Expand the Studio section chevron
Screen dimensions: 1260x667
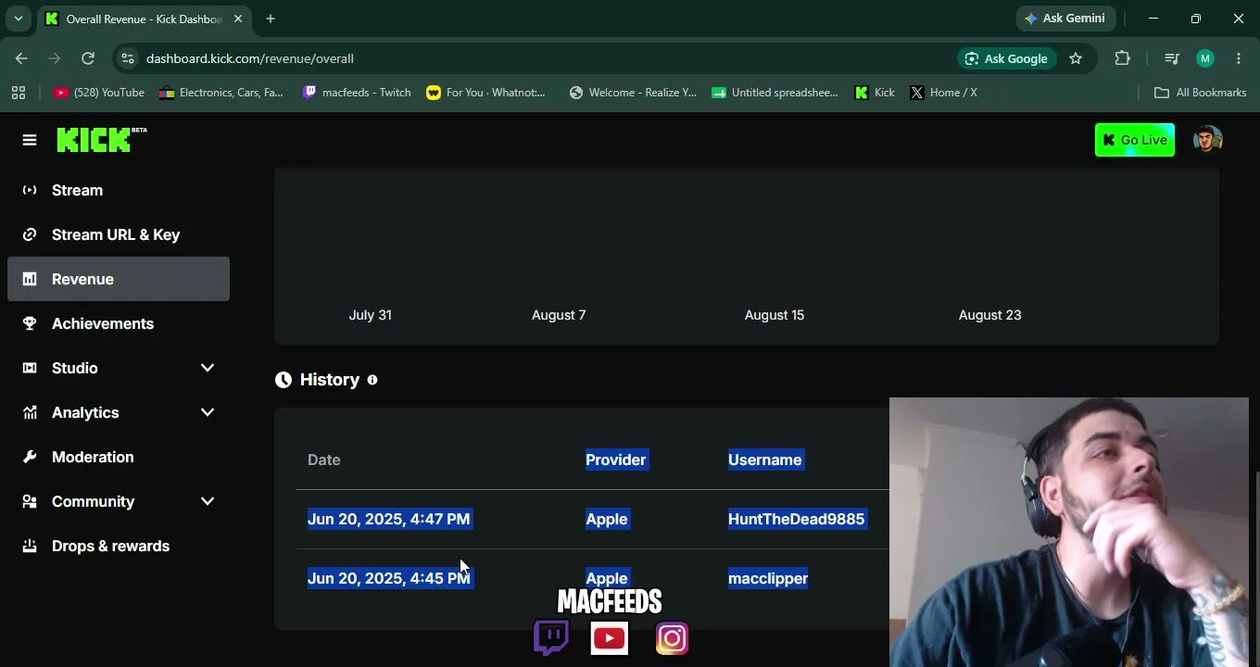pyautogui.click(x=208, y=368)
